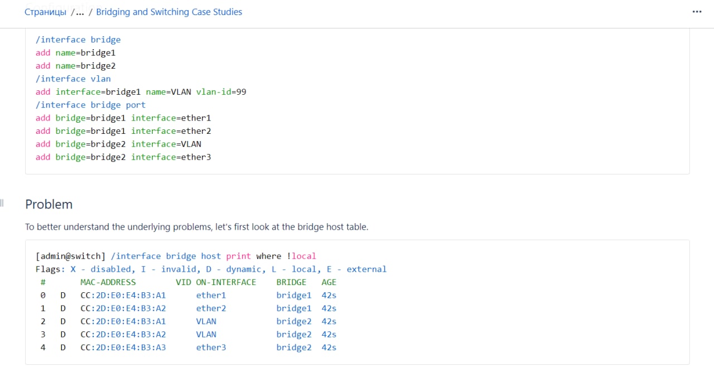Screen dimensions: 714x372
Task: Toggle the sidebar handle at left edge
Action: click(x=2, y=202)
